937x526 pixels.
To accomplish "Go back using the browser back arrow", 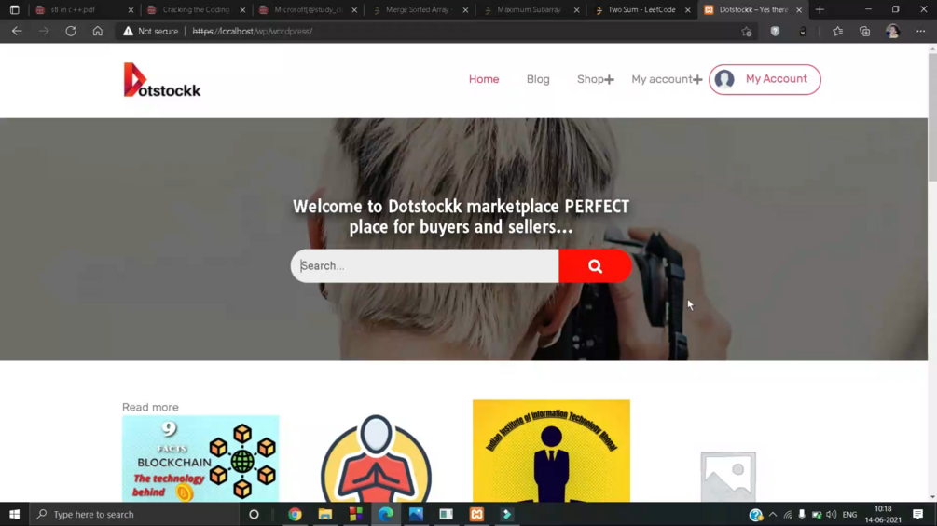I will (17, 31).
